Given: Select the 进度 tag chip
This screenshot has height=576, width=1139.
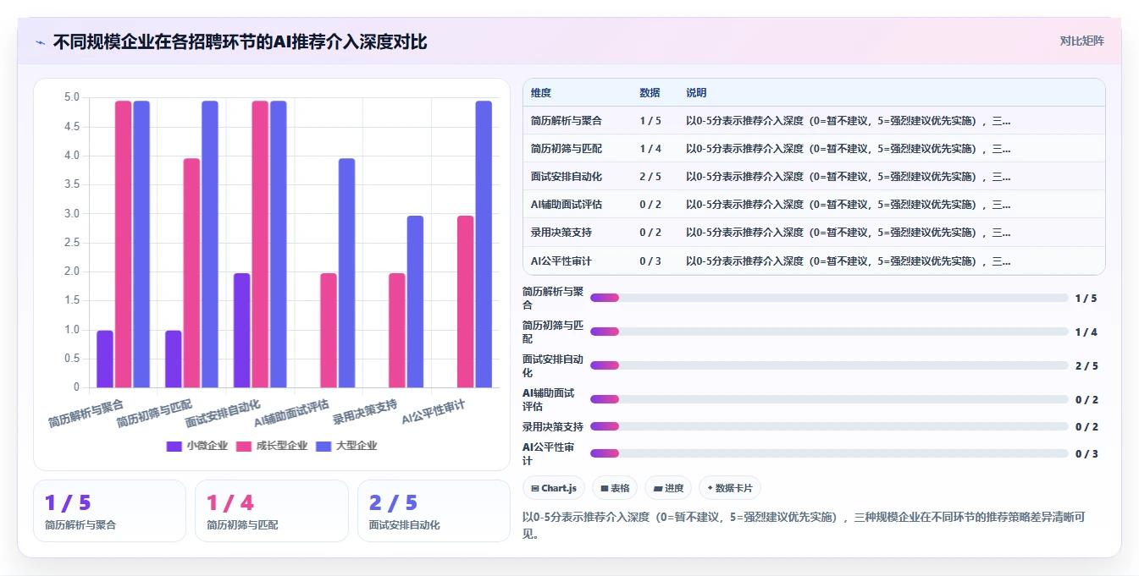Looking at the screenshot, I should 668,488.
